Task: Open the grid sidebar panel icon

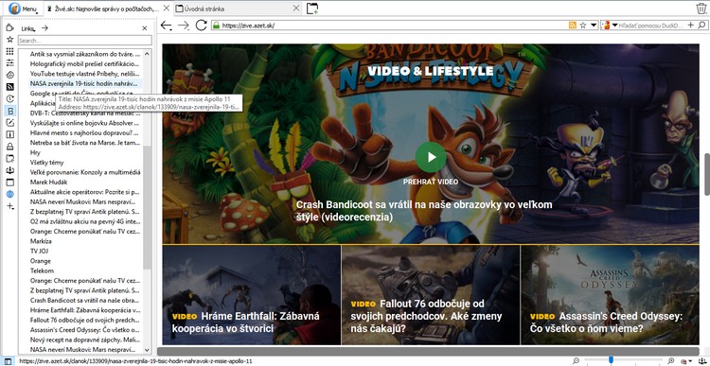Action: (x=9, y=52)
